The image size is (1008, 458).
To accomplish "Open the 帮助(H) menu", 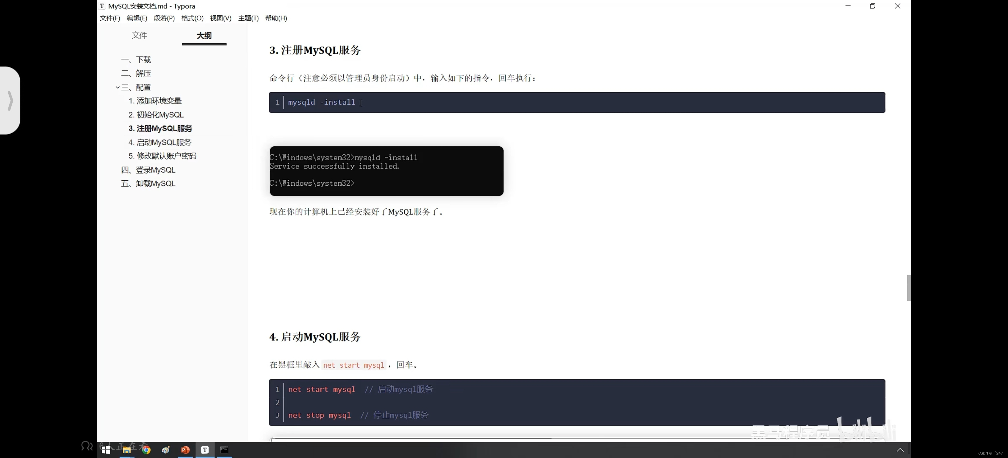I will (x=276, y=18).
